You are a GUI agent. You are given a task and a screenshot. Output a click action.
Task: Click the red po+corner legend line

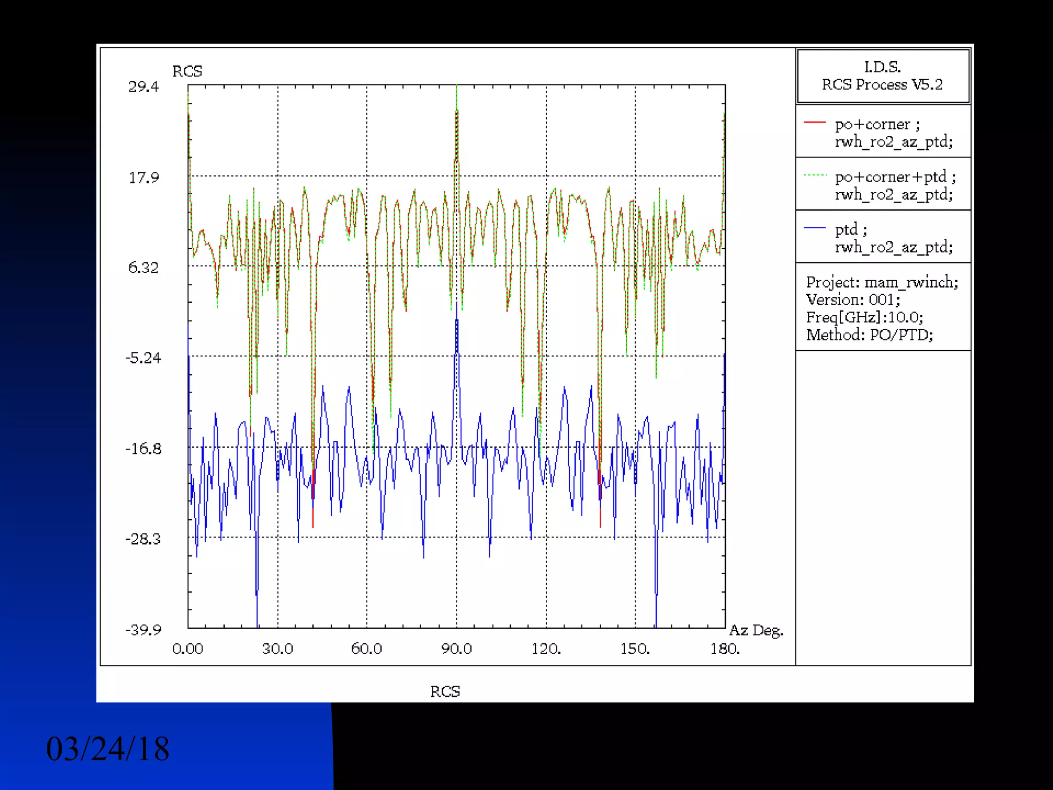(814, 122)
